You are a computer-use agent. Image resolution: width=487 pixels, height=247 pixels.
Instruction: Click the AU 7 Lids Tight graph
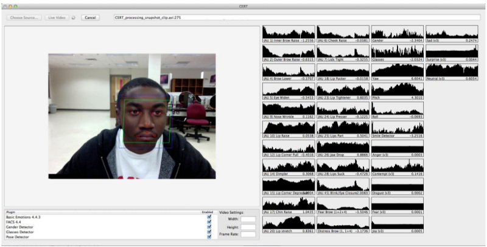point(343,53)
